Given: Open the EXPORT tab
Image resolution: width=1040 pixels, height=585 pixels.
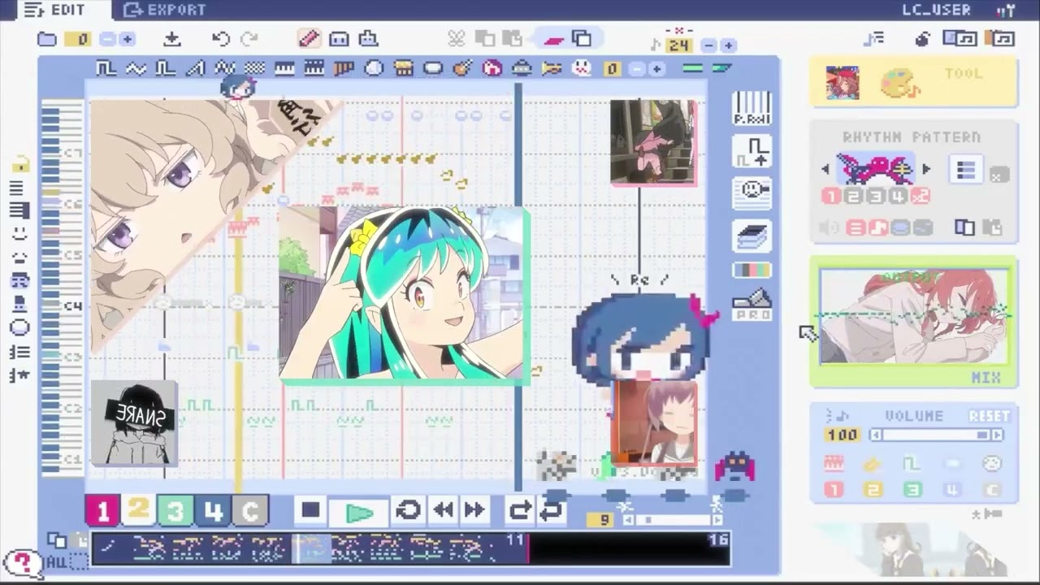Looking at the screenshot, I should 165,10.
